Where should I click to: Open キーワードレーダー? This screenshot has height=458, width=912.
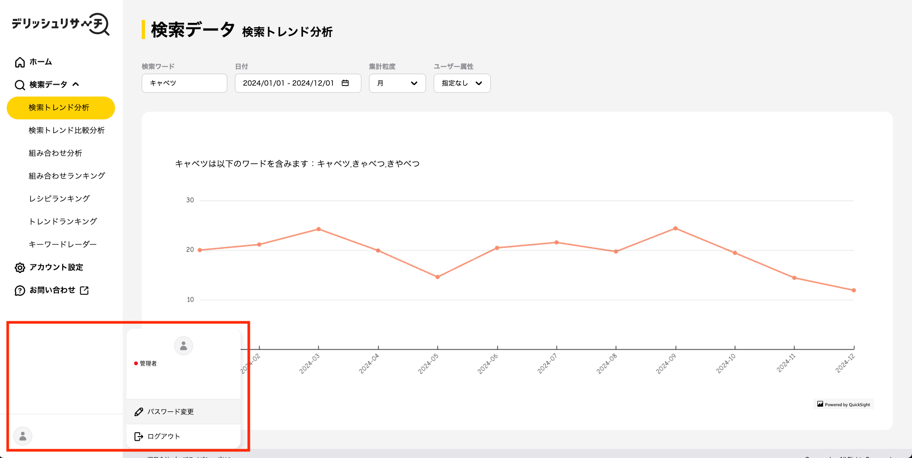[x=63, y=244]
